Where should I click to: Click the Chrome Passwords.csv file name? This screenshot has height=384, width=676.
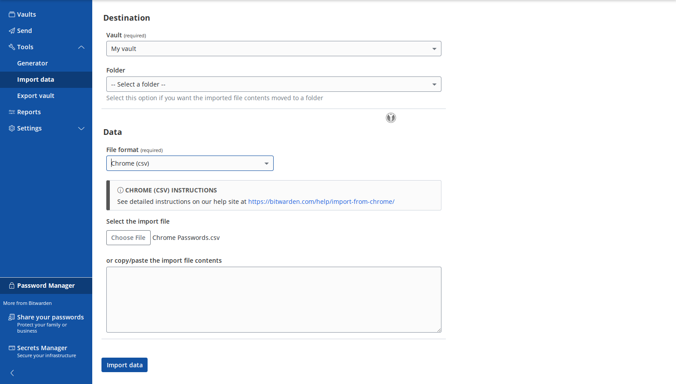coord(186,238)
